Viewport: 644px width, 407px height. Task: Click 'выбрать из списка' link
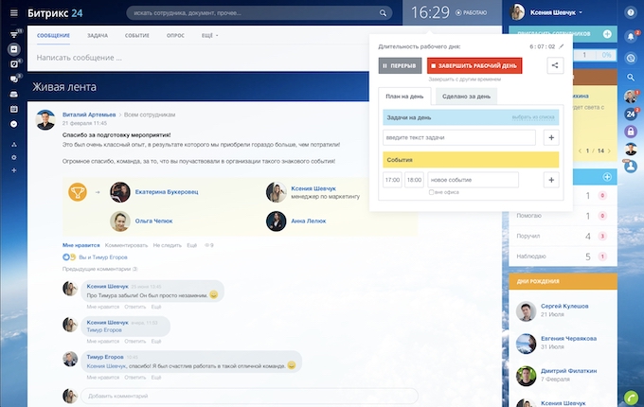click(x=533, y=116)
